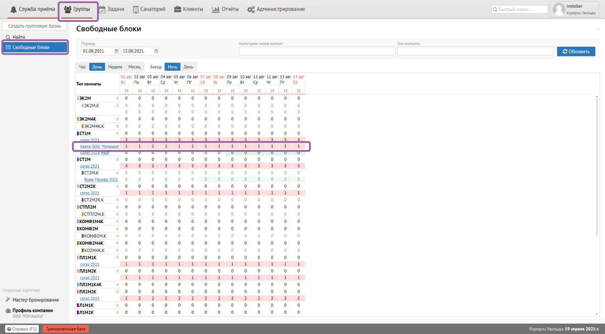Click the Клиенты briefcase icon
Viewport: 605px width, 334px height.
[x=177, y=9]
